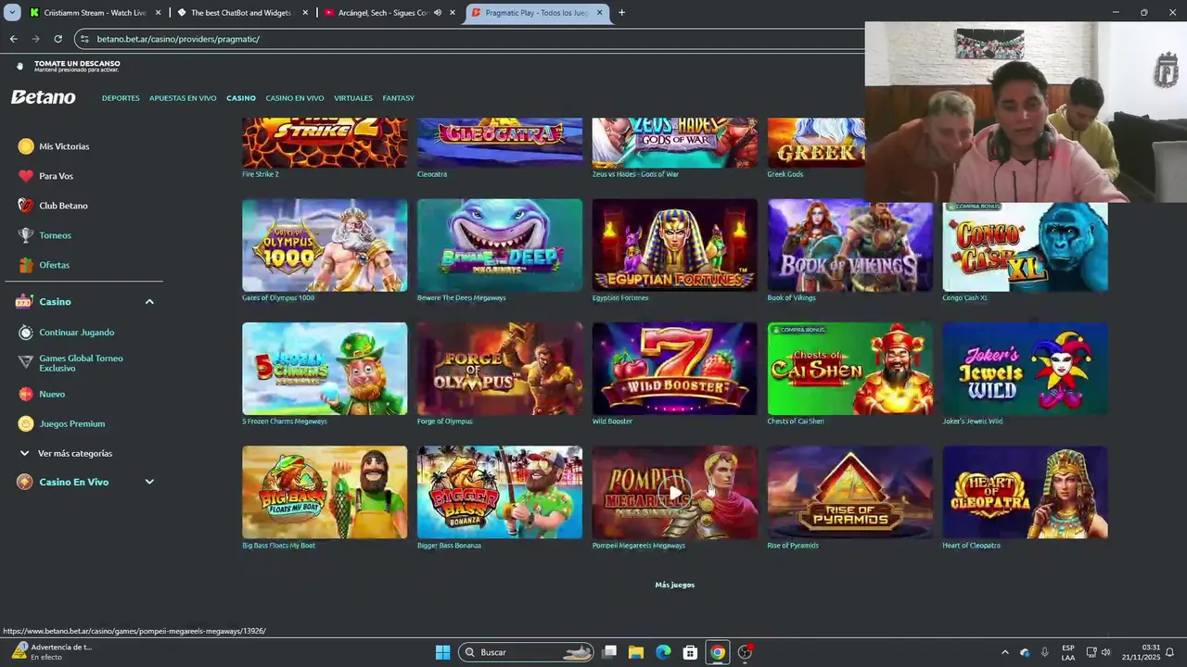Viewport: 1187px width, 667px height.
Task: Click the Big Bass Floats My Boat thumbnail
Action: tap(325, 492)
